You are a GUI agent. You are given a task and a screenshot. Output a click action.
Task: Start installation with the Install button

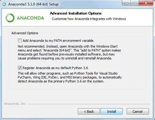[x=112, y=112]
